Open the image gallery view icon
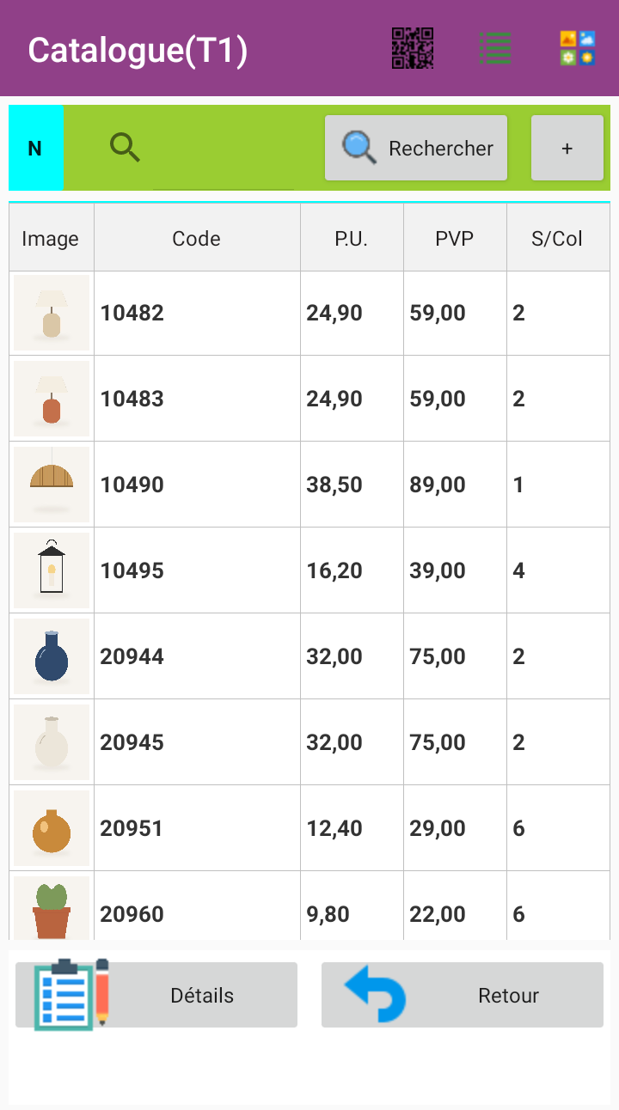Image resolution: width=619 pixels, height=1110 pixels. [577, 48]
